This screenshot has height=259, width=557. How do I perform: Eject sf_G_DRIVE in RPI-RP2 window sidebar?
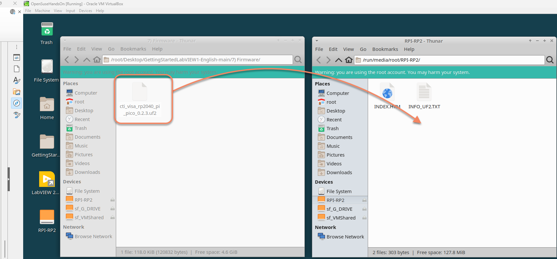[x=364, y=209]
